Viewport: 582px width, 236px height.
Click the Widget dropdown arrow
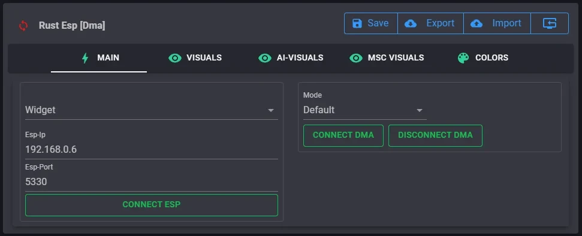coord(271,110)
